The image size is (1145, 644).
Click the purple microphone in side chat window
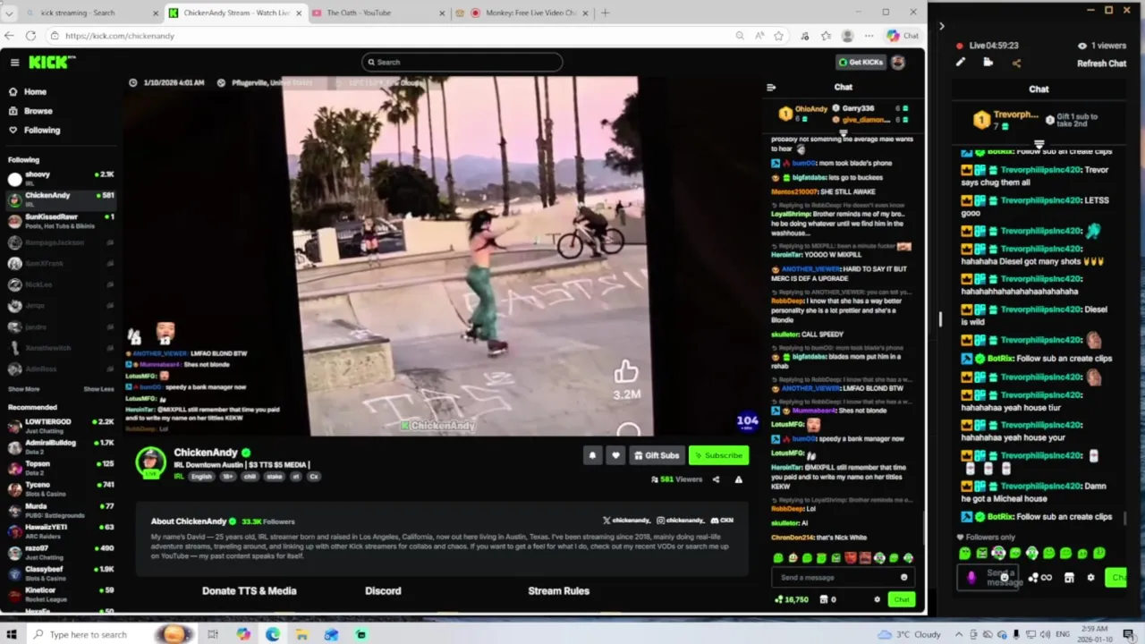point(971,578)
